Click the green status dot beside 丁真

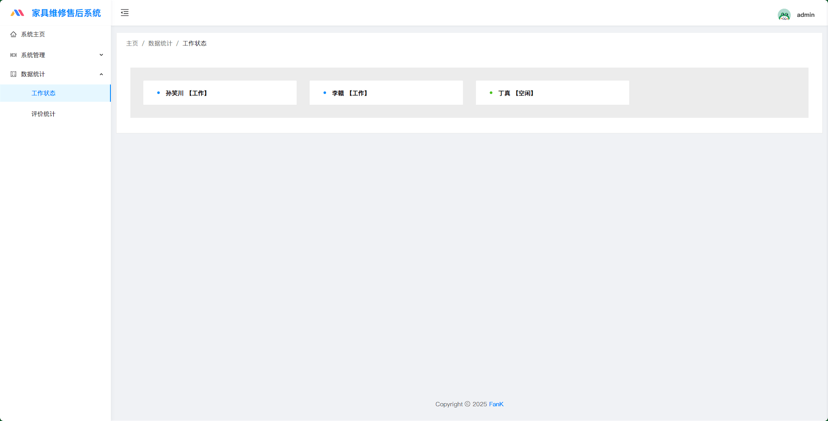click(x=491, y=93)
